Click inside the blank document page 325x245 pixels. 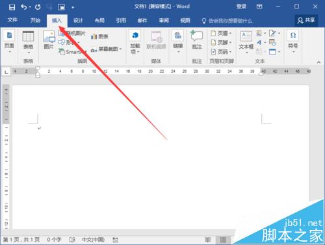point(161,157)
